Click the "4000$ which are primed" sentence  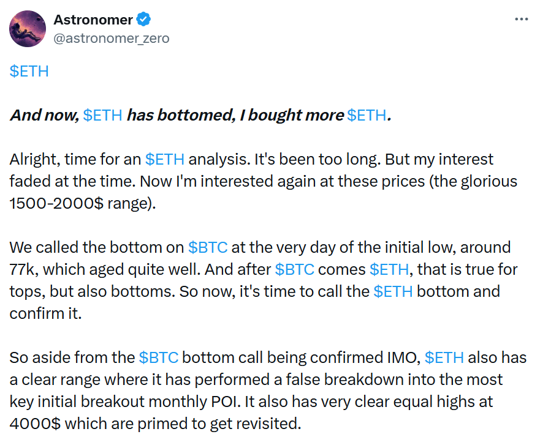(155, 424)
